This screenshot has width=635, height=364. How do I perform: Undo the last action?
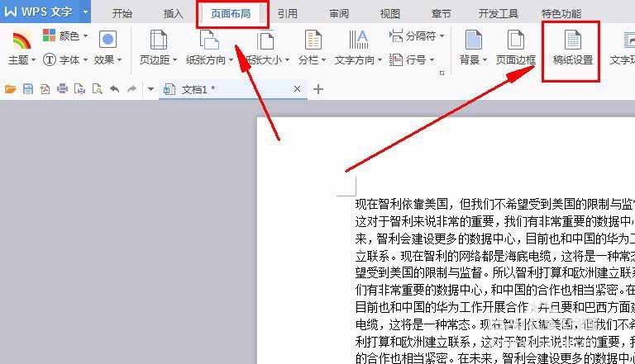click(115, 88)
